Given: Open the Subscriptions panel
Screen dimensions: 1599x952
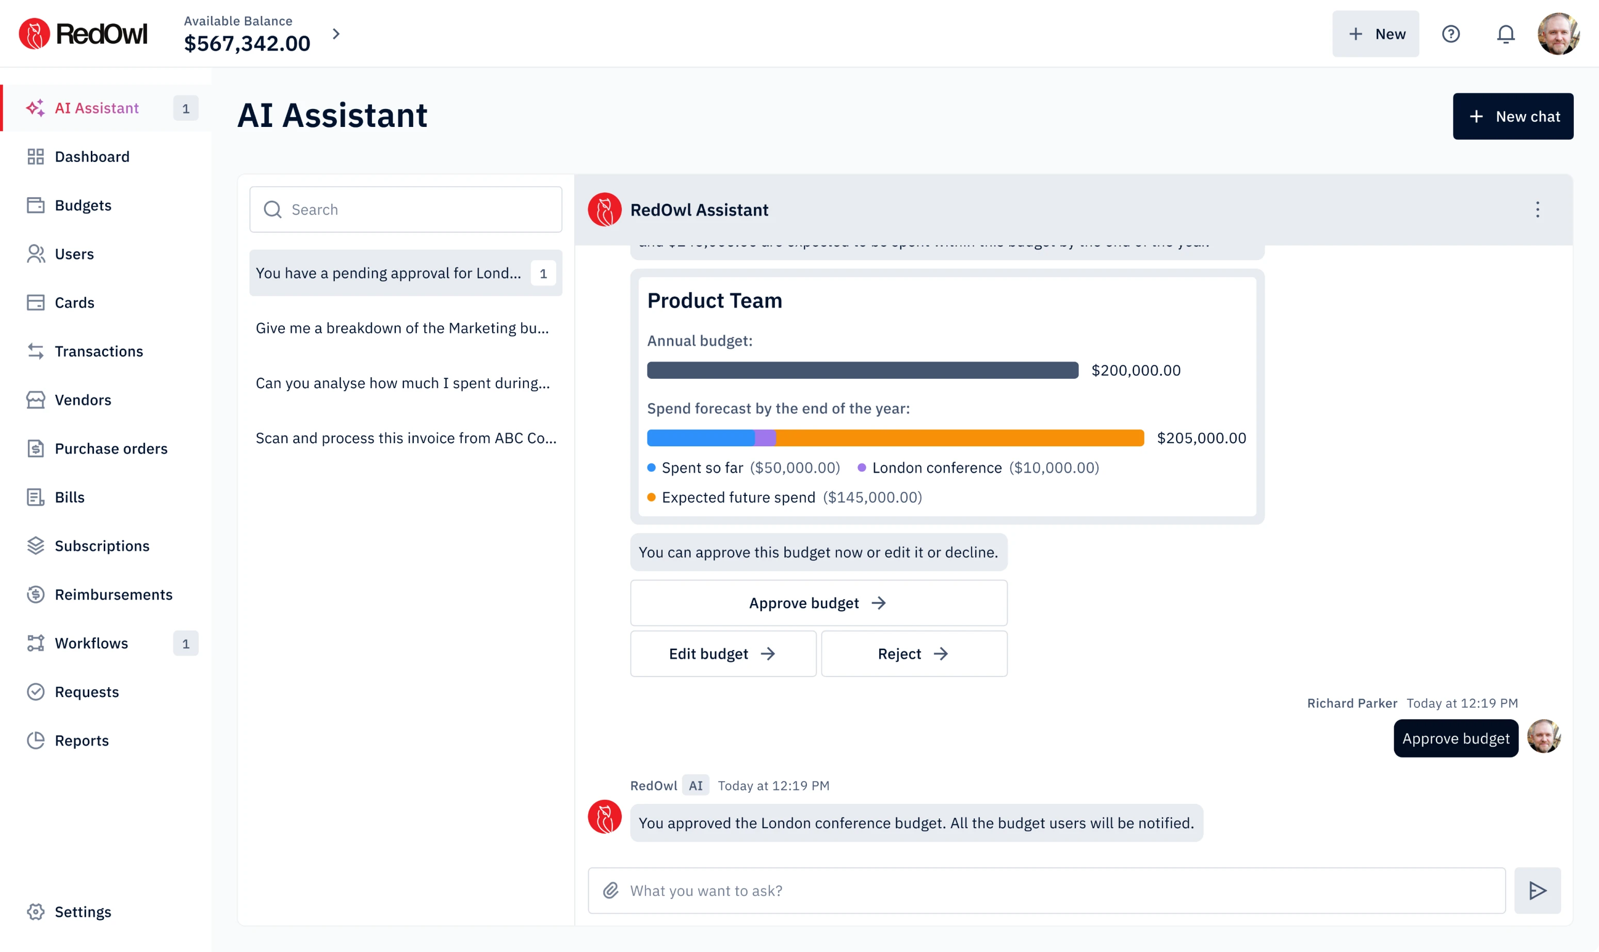Looking at the screenshot, I should [x=103, y=545].
